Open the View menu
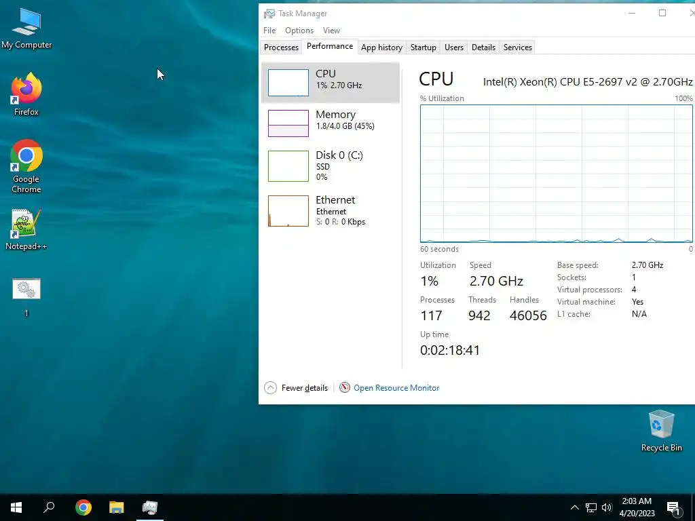 (331, 31)
